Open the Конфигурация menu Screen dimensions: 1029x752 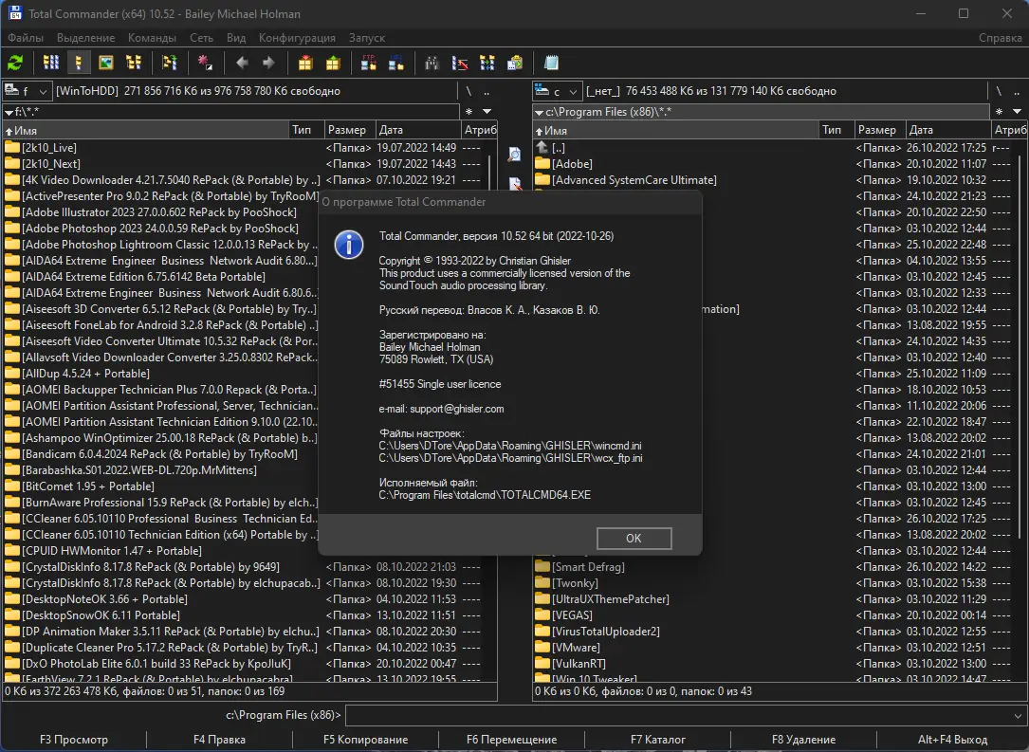tap(297, 38)
